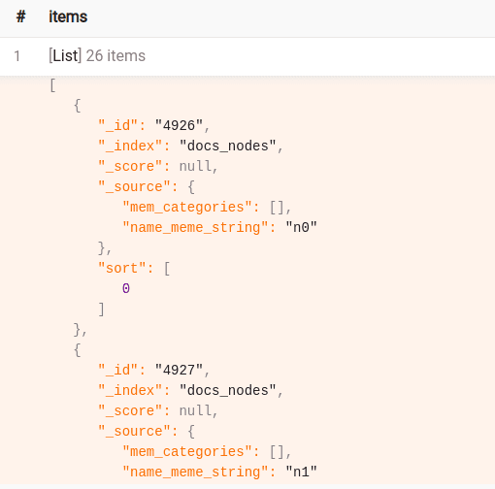Click the first "_source" key

tap(134, 186)
